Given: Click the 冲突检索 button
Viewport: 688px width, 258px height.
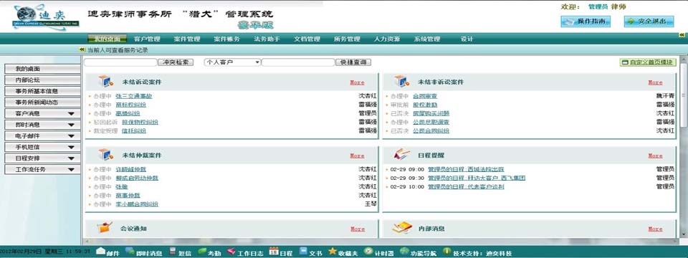Looking at the screenshot, I should (x=176, y=62).
